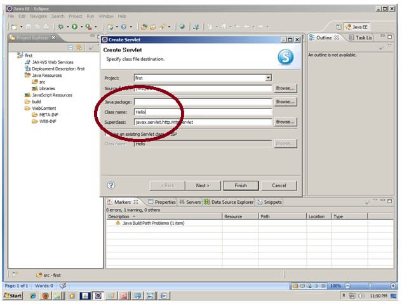Click Collapse All icon in Project Explorer
The image size is (402, 304).
pyautogui.click(x=70, y=48)
